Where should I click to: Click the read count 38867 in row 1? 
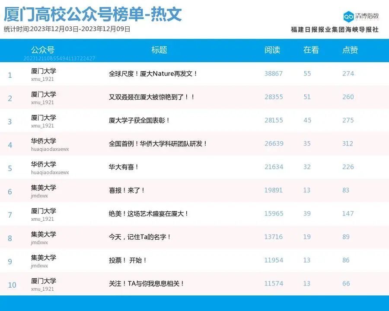[274, 73]
